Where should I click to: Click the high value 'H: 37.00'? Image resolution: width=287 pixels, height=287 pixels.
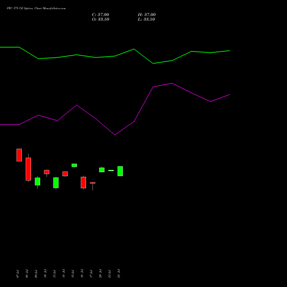click(147, 15)
